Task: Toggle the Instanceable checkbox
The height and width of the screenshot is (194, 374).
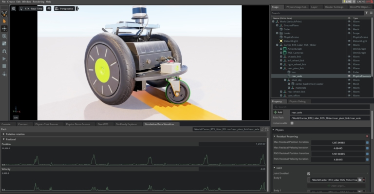Action: click(x=292, y=123)
